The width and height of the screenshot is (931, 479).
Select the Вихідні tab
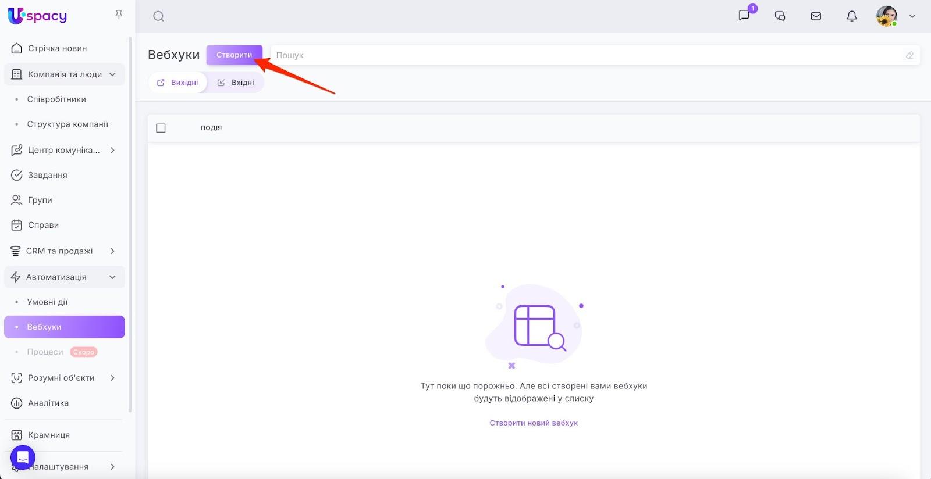click(x=178, y=83)
